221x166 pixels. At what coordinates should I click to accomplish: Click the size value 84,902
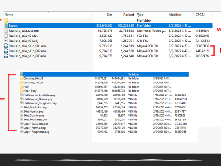coord(104,115)
